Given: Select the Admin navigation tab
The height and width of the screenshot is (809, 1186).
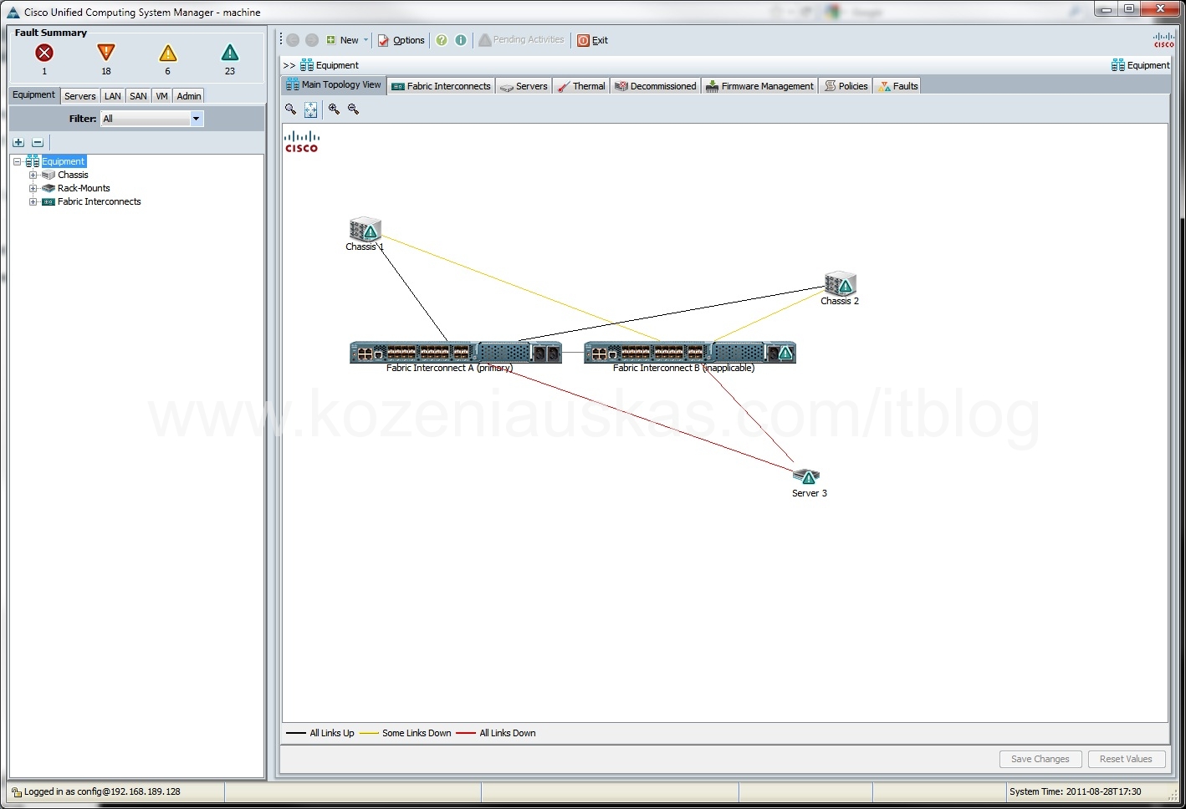Looking at the screenshot, I should [189, 96].
